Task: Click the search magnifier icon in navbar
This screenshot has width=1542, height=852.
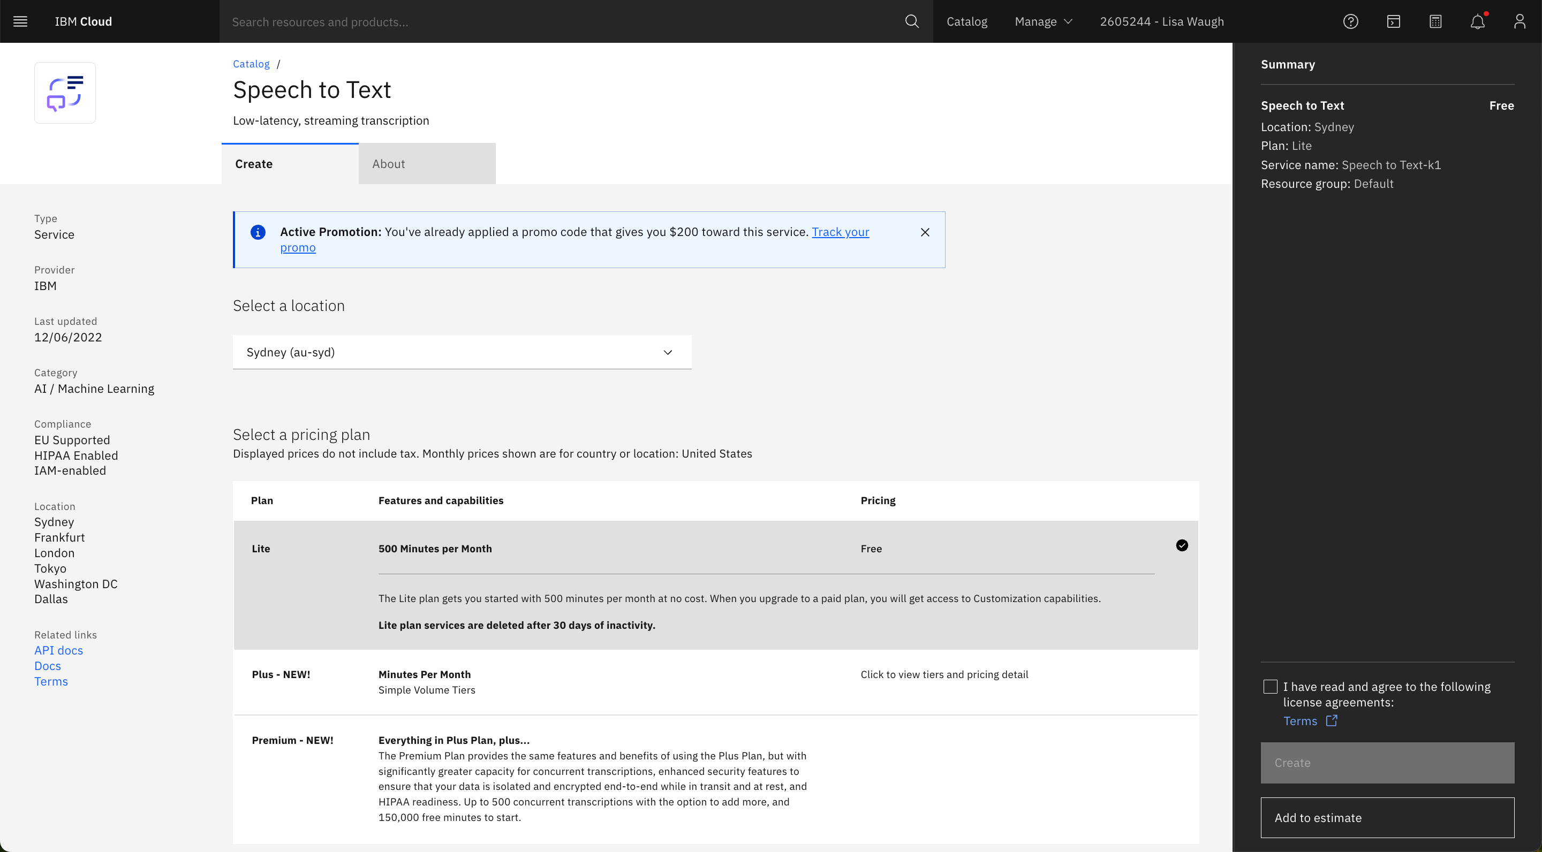Action: (x=910, y=21)
